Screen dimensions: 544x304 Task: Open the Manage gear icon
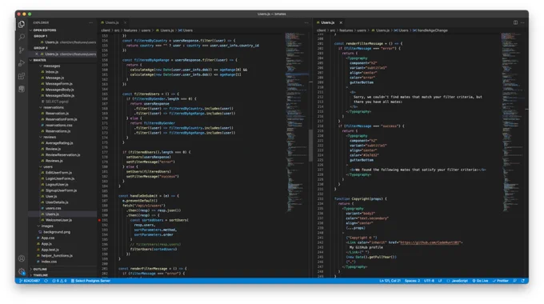coord(22,271)
